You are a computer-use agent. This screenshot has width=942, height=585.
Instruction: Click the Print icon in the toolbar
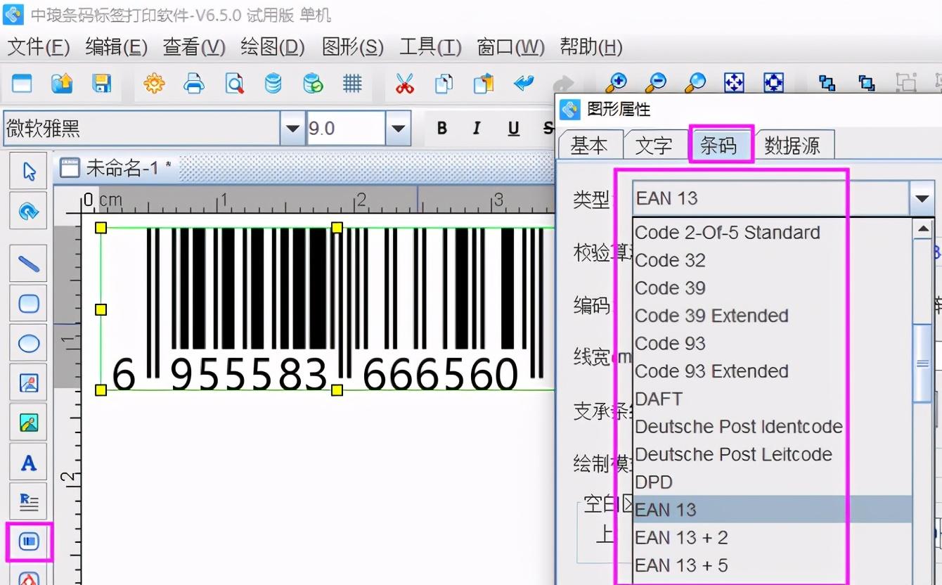193,84
